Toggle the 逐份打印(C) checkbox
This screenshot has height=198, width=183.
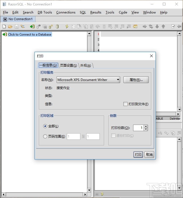[113, 135]
